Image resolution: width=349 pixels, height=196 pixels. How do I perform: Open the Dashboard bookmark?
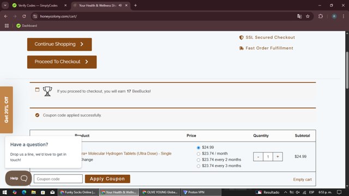(x=27, y=26)
